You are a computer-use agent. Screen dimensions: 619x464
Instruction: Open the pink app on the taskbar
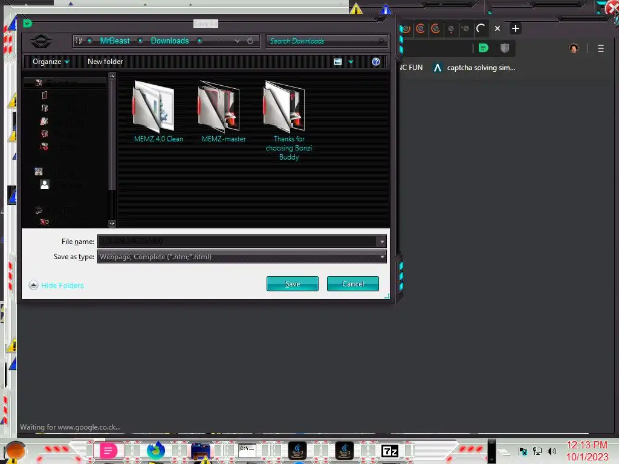click(x=108, y=450)
